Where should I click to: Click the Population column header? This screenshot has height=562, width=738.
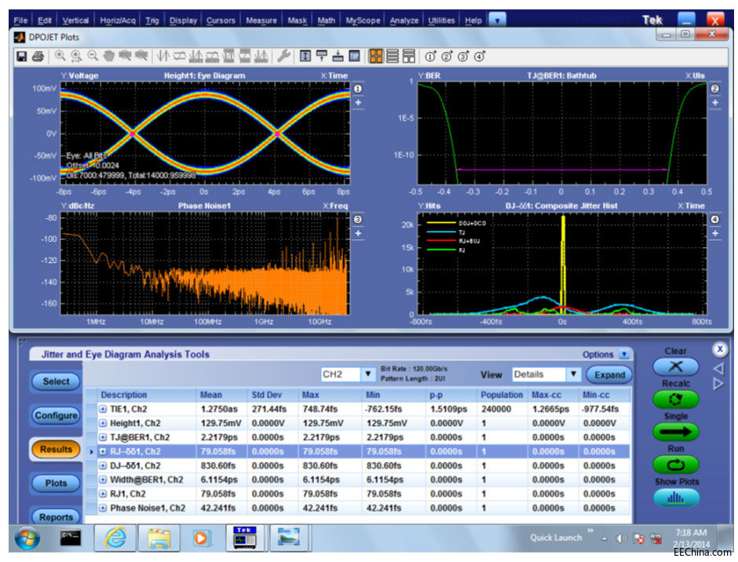click(502, 395)
